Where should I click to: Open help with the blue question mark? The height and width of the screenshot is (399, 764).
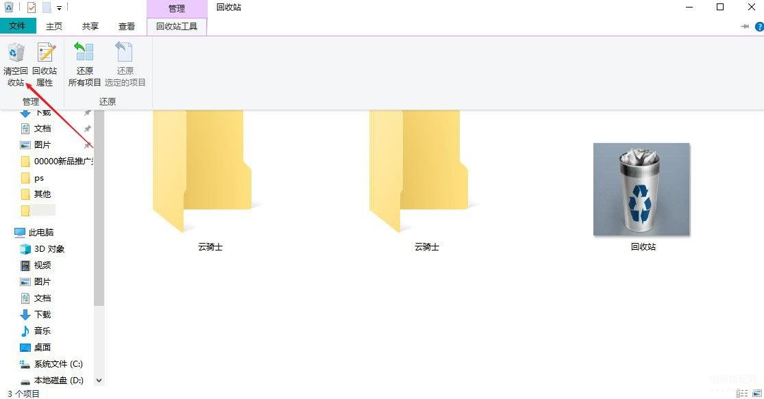coord(759,26)
